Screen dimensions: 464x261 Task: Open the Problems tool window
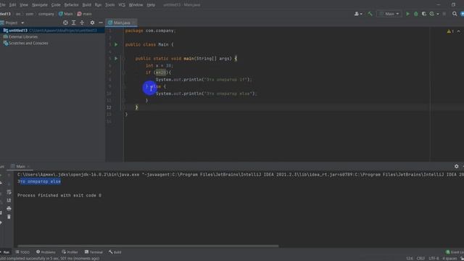pyautogui.click(x=46, y=252)
